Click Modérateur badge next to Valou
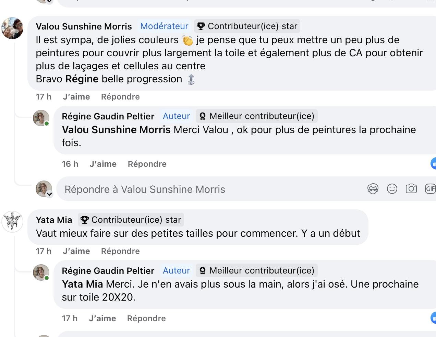 click(x=164, y=26)
